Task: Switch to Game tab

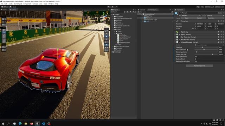Action: click(x=4, y=10)
